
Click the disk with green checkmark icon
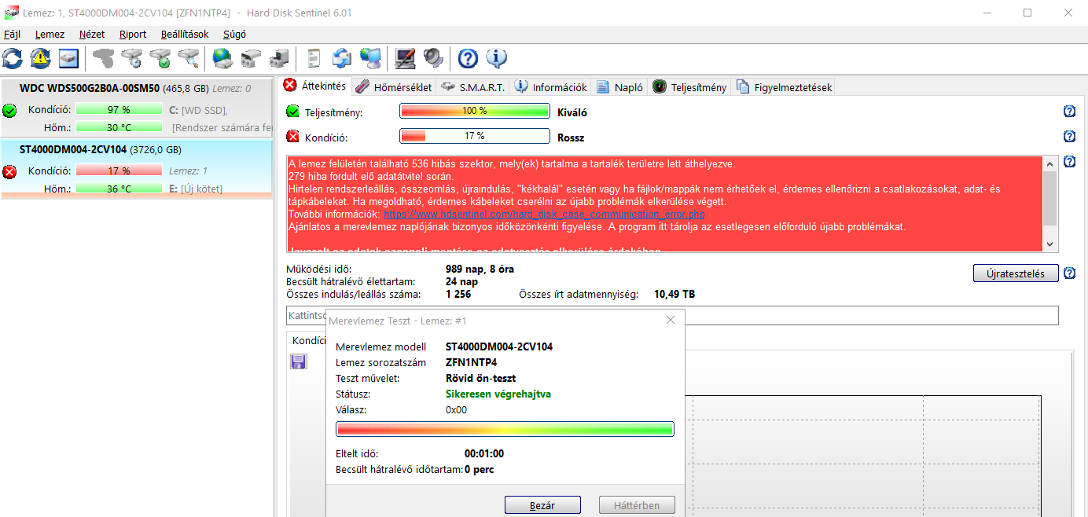[160, 58]
